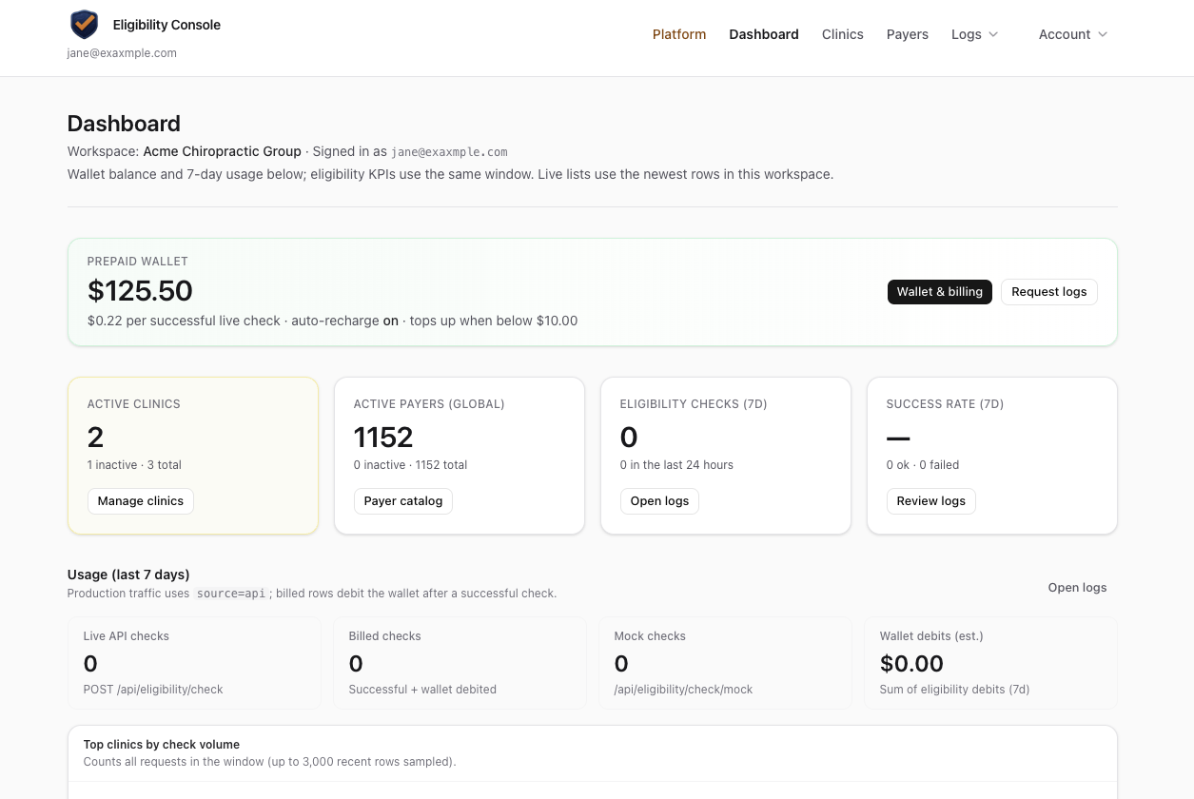
Task: Click the Manage clinics button
Action: point(141,501)
